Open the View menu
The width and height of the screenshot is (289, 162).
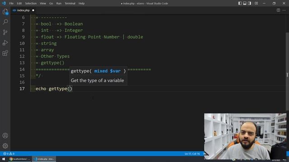[43, 3]
